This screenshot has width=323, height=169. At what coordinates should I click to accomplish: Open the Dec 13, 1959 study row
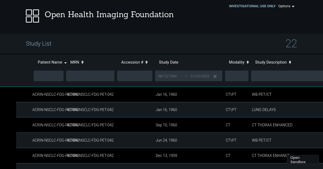170,156
